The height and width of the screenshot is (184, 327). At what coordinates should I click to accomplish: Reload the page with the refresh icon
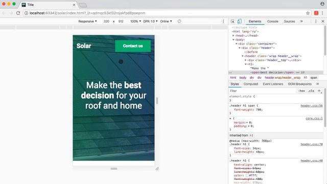point(18,13)
